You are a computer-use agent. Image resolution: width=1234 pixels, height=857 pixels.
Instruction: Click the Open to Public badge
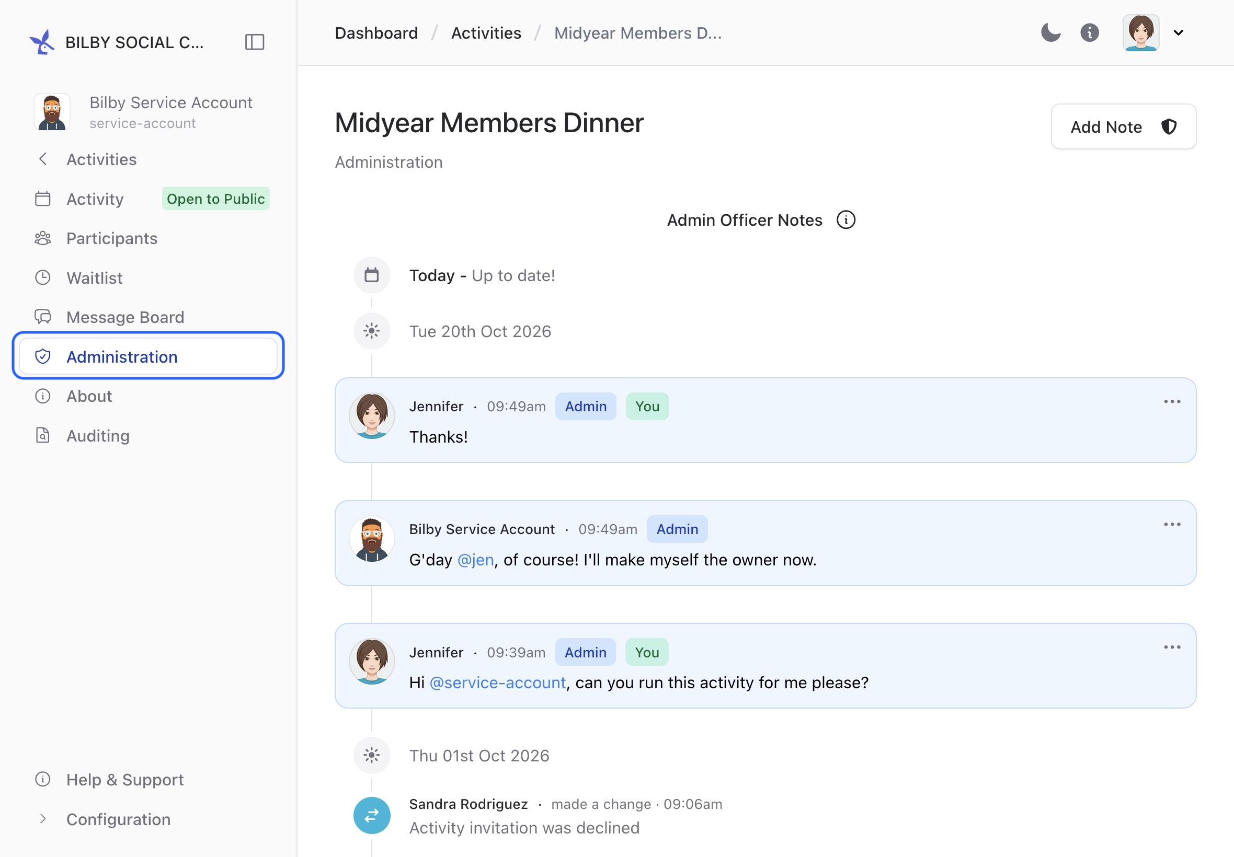click(215, 199)
